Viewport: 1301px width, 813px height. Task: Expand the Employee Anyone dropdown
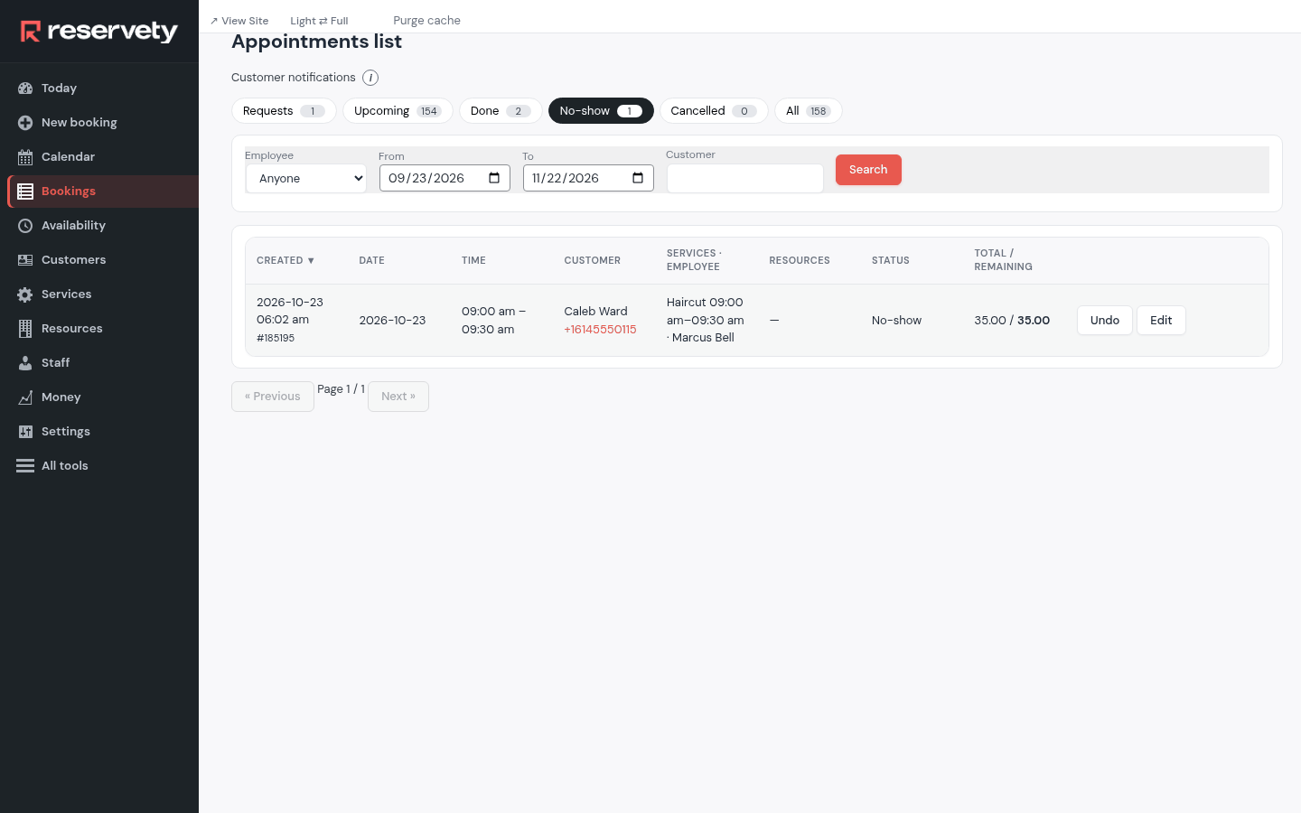tap(306, 179)
